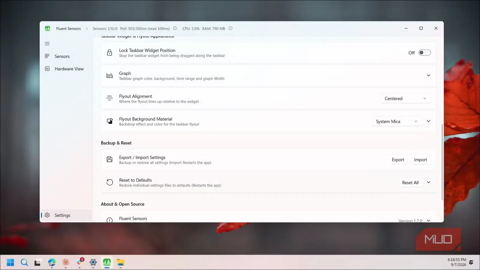The height and width of the screenshot is (270, 480).
Task: Click the 'About & Open Source' heading
Action: (122, 204)
